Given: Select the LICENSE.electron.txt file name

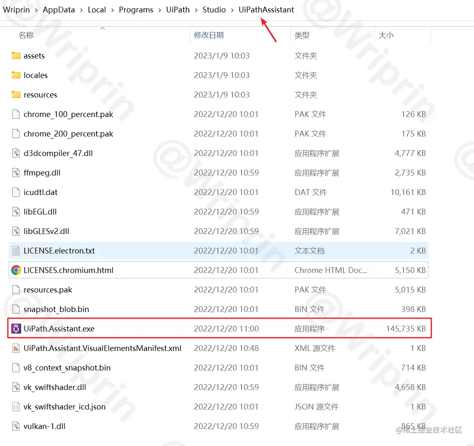Looking at the screenshot, I should pyautogui.click(x=59, y=251).
